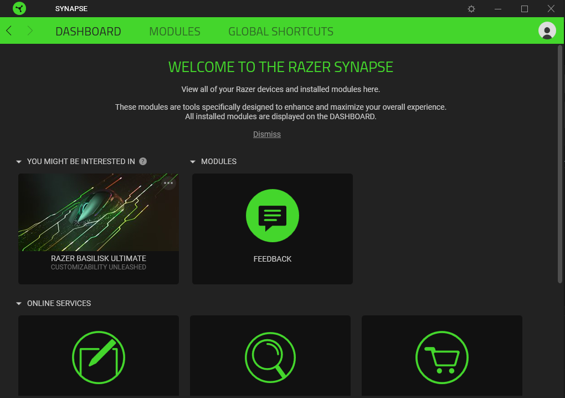Viewport: 565px width, 398px height.
Task: Click the Feedback label text
Action: pyautogui.click(x=273, y=259)
